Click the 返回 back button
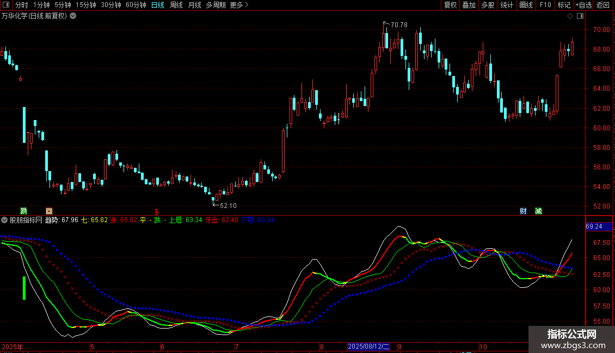Screen dimensions: 615x353 click(x=603, y=5)
